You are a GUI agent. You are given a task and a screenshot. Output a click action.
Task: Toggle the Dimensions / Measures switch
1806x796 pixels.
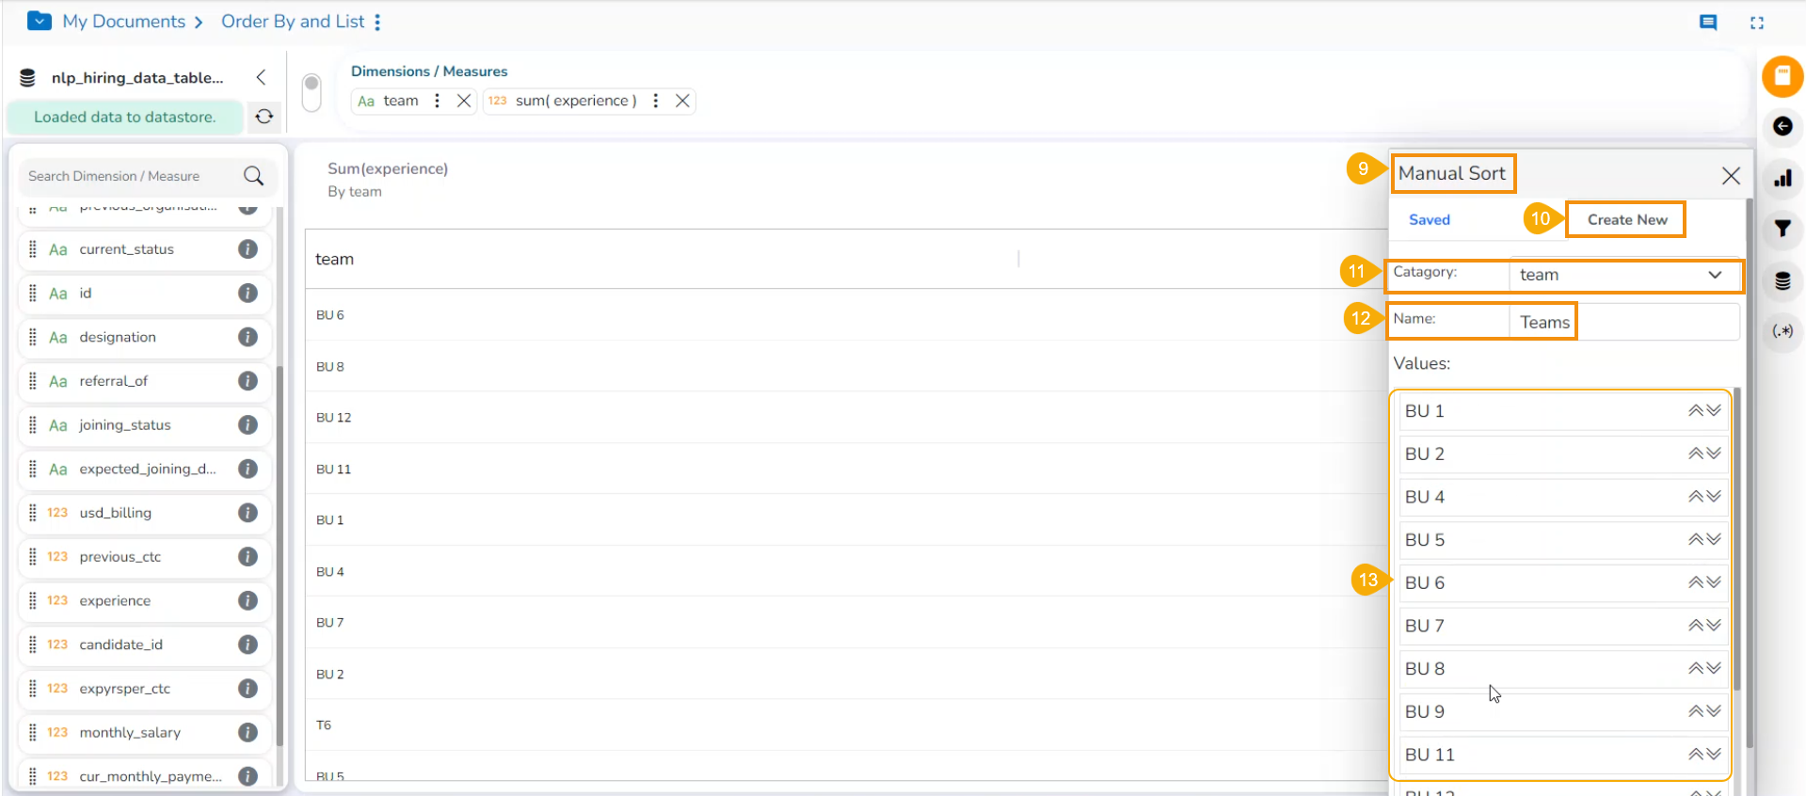pos(312,92)
